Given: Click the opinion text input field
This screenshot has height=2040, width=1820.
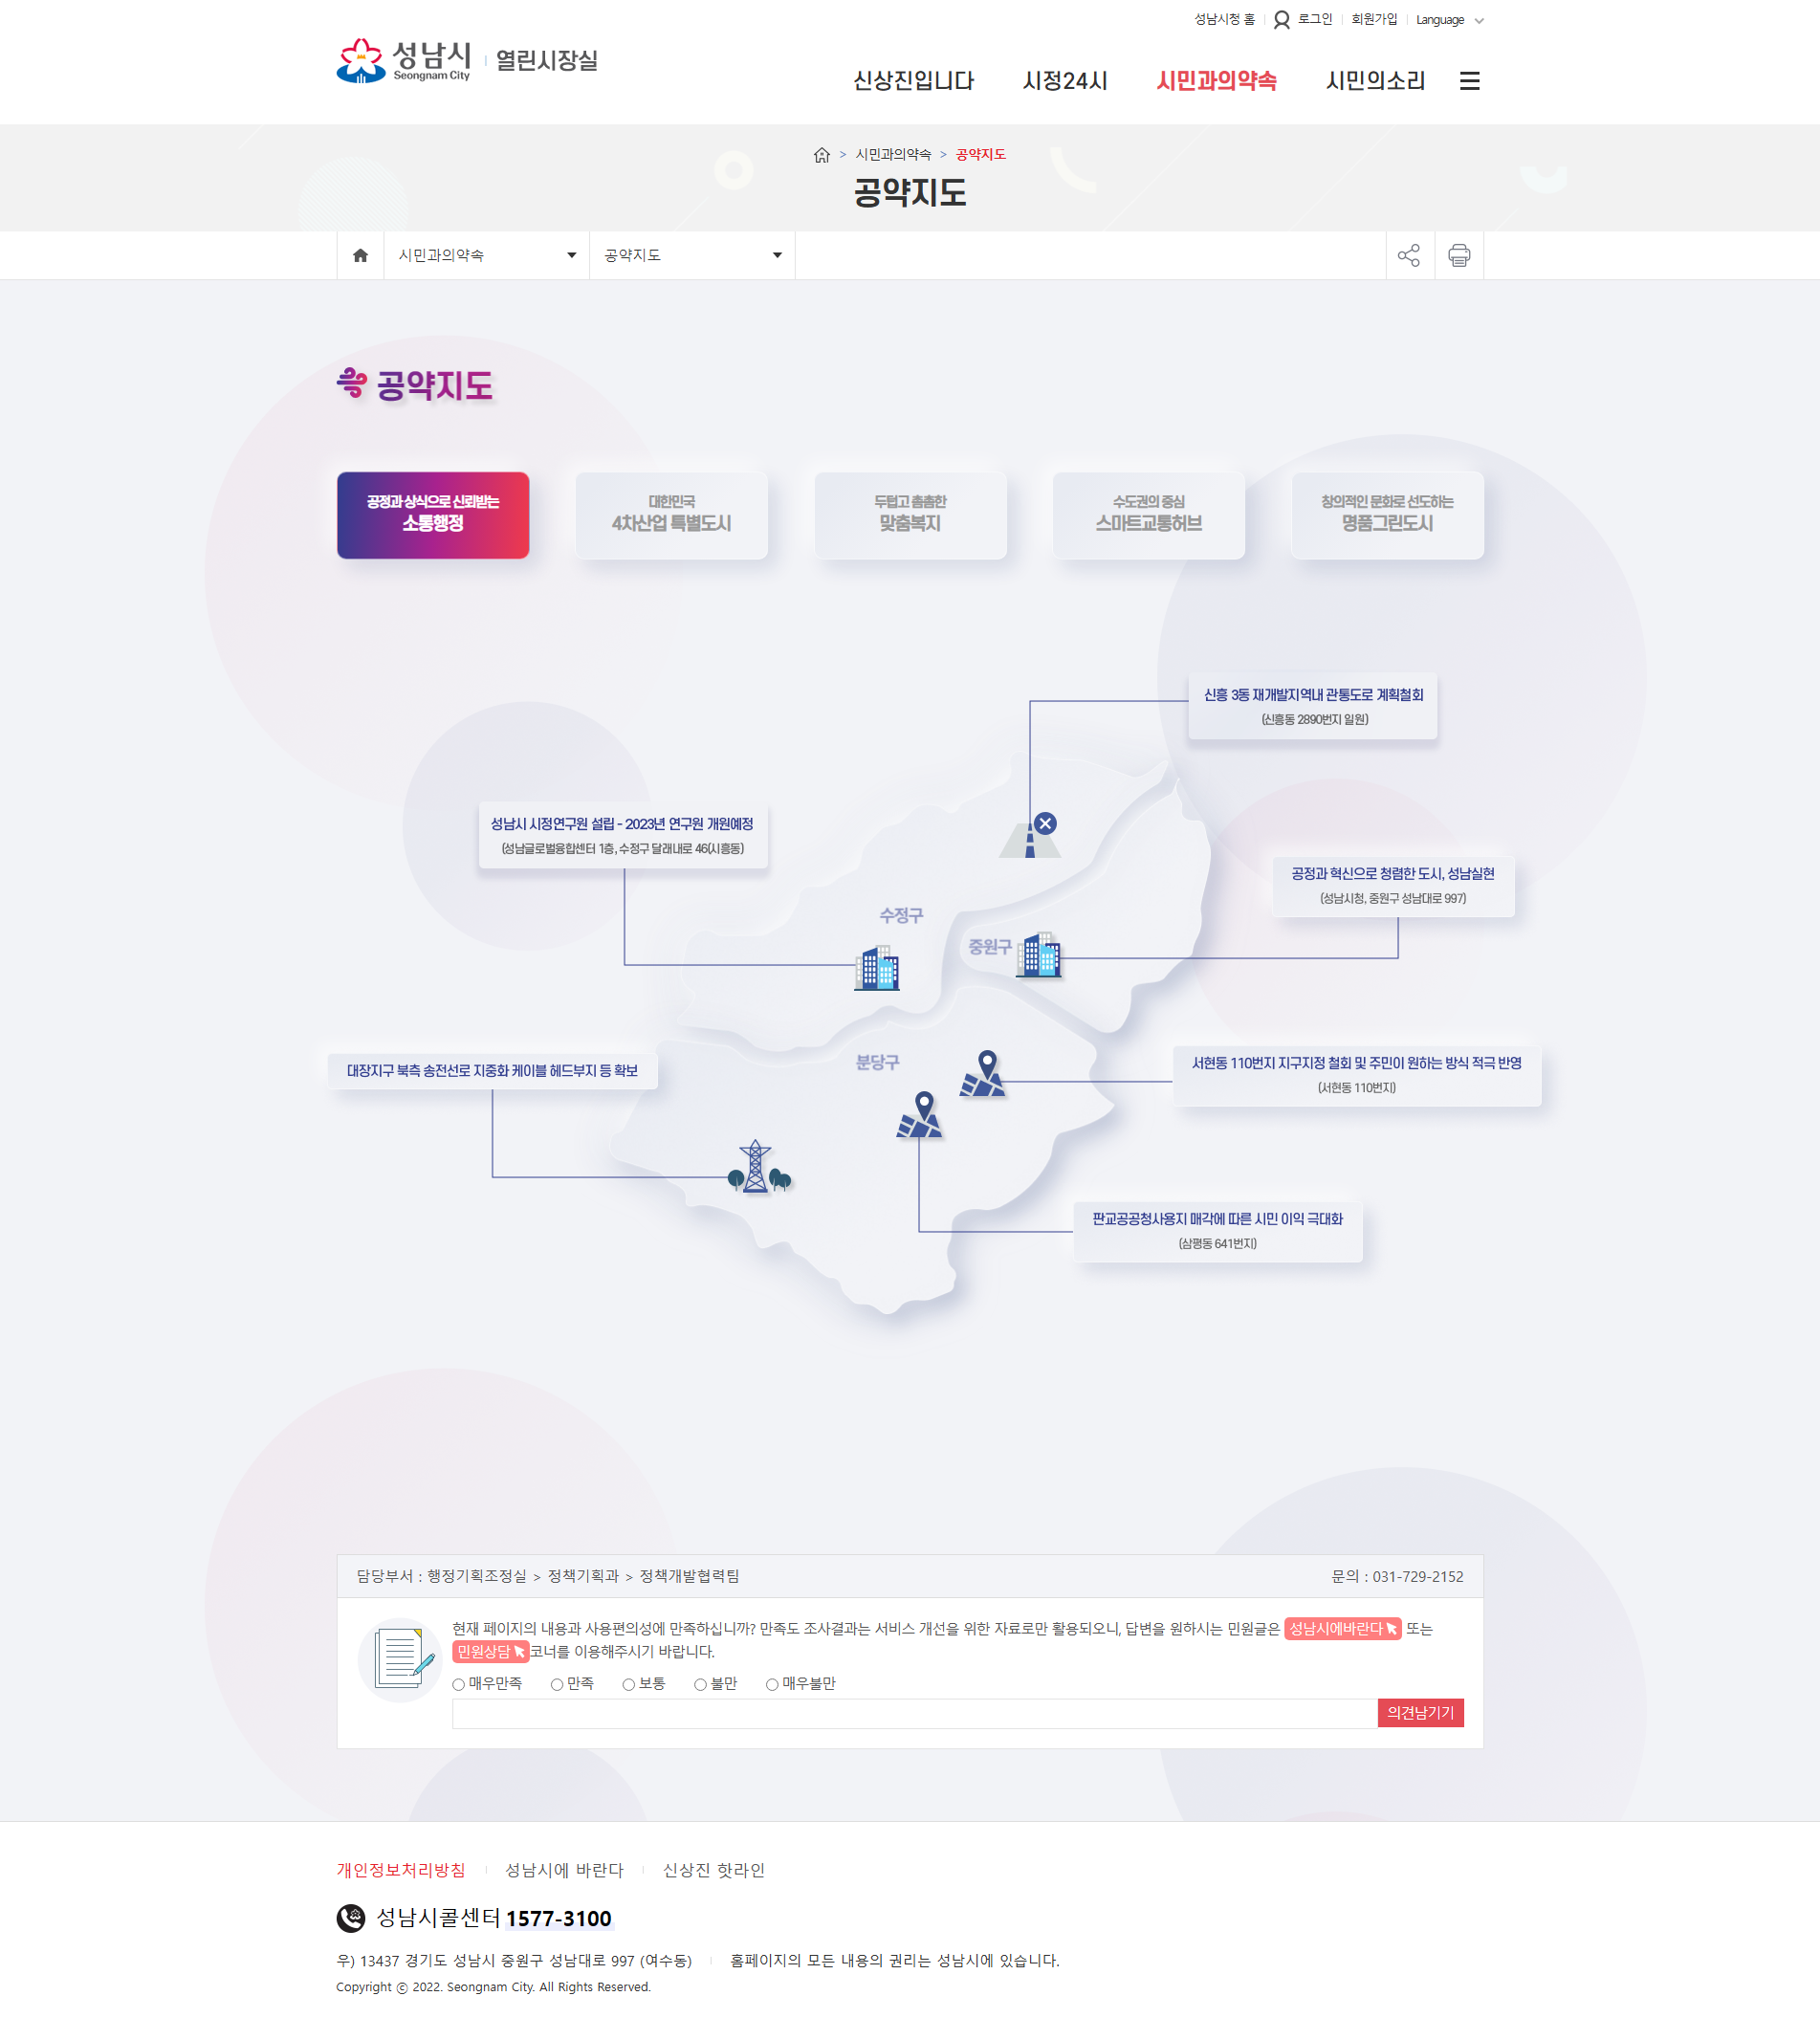Looking at the screenshot, I should coord(914,1713).
